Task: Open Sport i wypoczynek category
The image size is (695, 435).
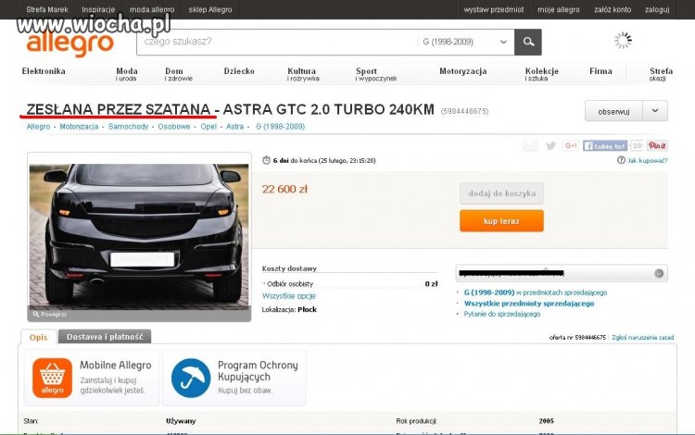Action: [376, 74]
